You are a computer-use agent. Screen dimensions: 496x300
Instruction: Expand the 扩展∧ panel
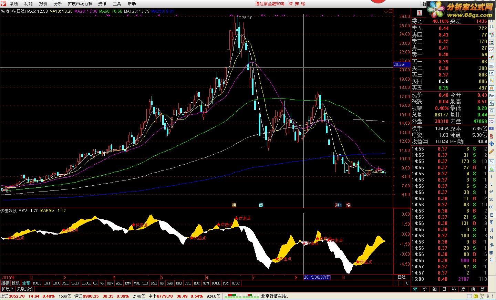(7, 289)
